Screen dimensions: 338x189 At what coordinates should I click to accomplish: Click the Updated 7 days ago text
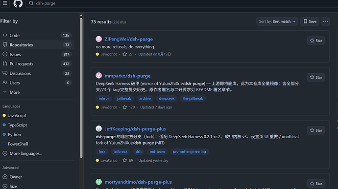[156, 107]
